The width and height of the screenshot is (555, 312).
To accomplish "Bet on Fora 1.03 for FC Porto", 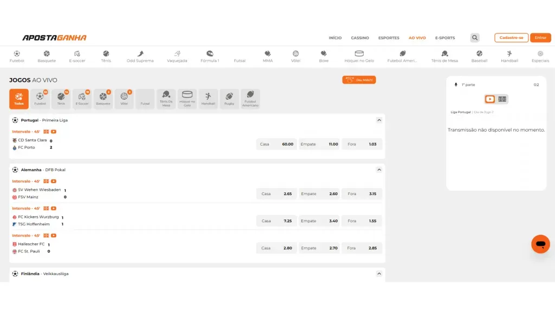I will (x=362, y=144).
